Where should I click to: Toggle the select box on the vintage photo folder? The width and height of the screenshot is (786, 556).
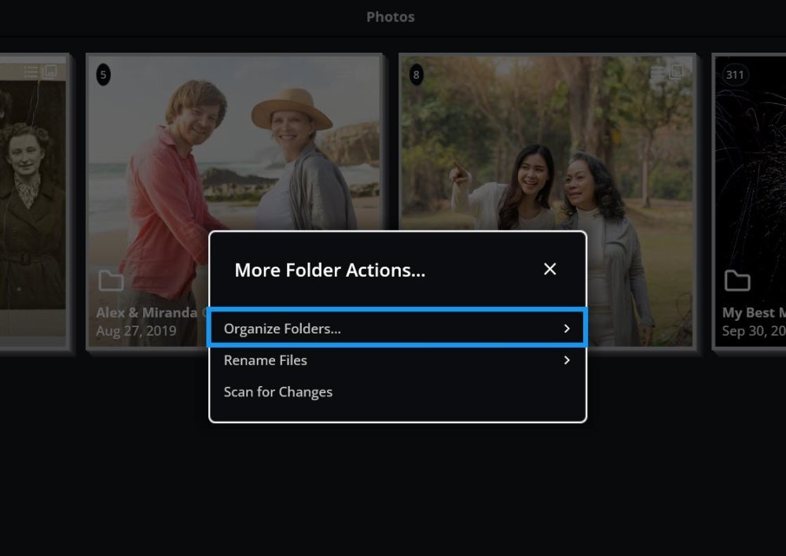coord(50,72)
